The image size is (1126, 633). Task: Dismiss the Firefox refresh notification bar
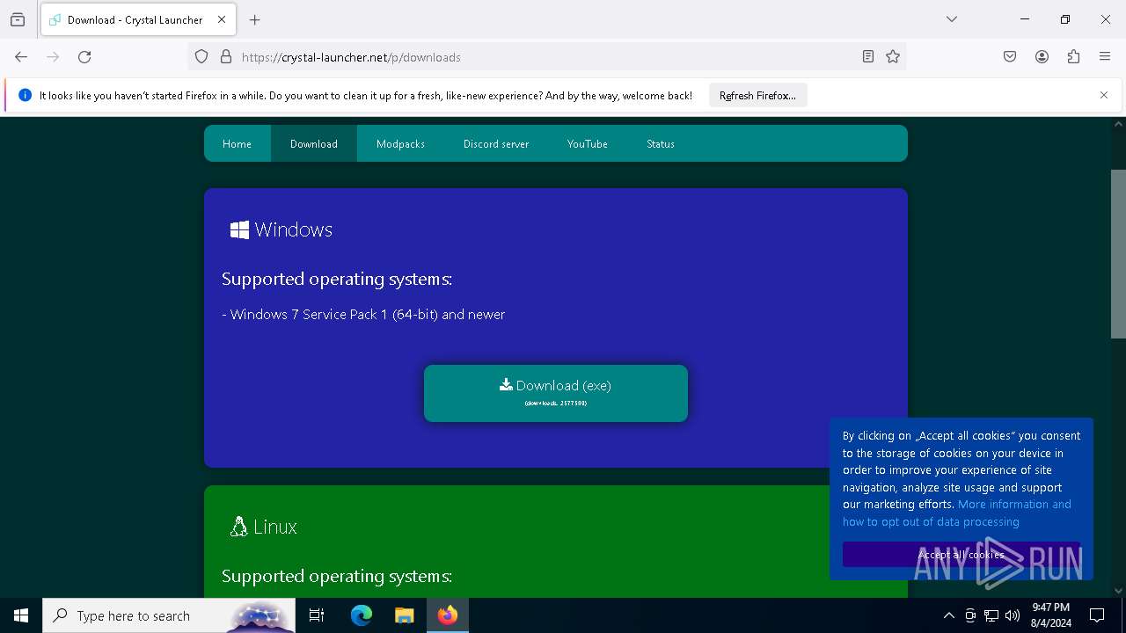[x=1104, y=95]
